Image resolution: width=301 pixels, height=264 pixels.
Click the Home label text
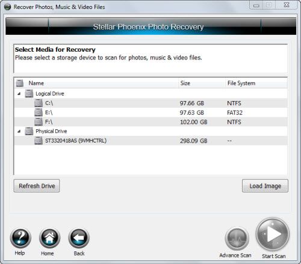[x=48, y=253]
